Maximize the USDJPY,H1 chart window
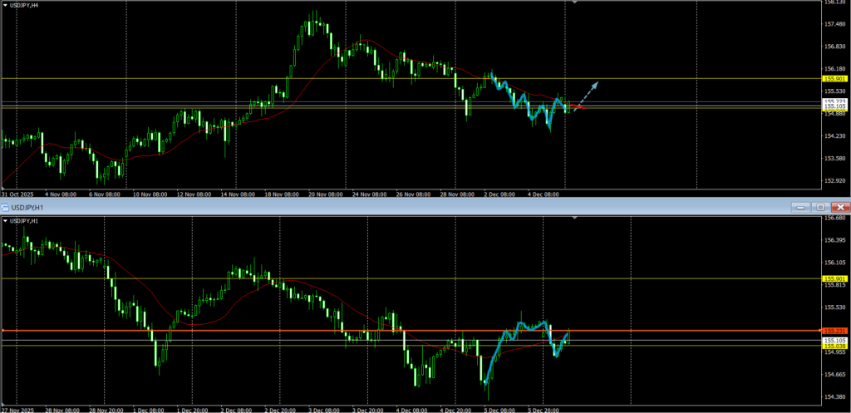The height and width of the screenshot is (413, 851). tap(819, 207)
